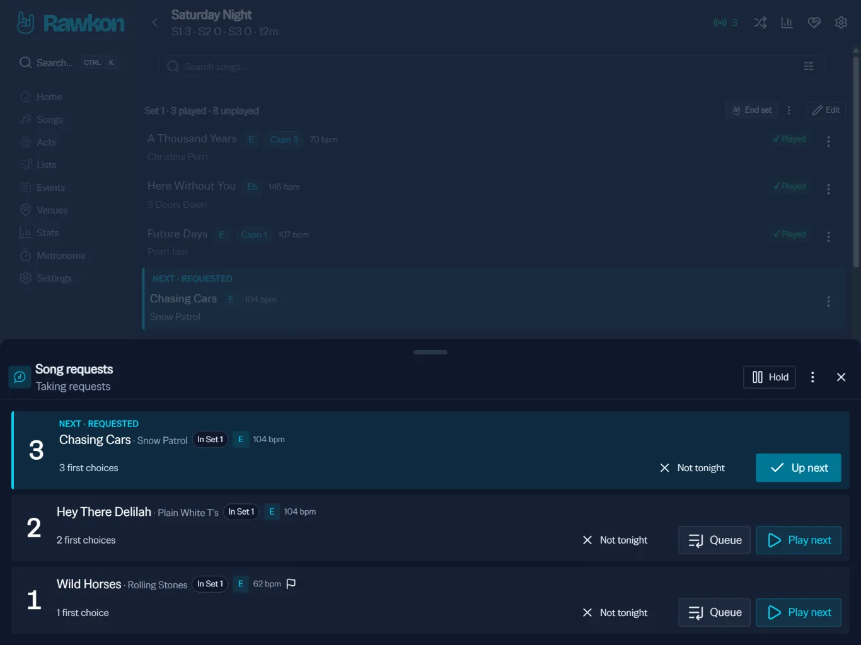Queue the Hey There Delilah request
The image size is (861, 645).
pos(715,540)
